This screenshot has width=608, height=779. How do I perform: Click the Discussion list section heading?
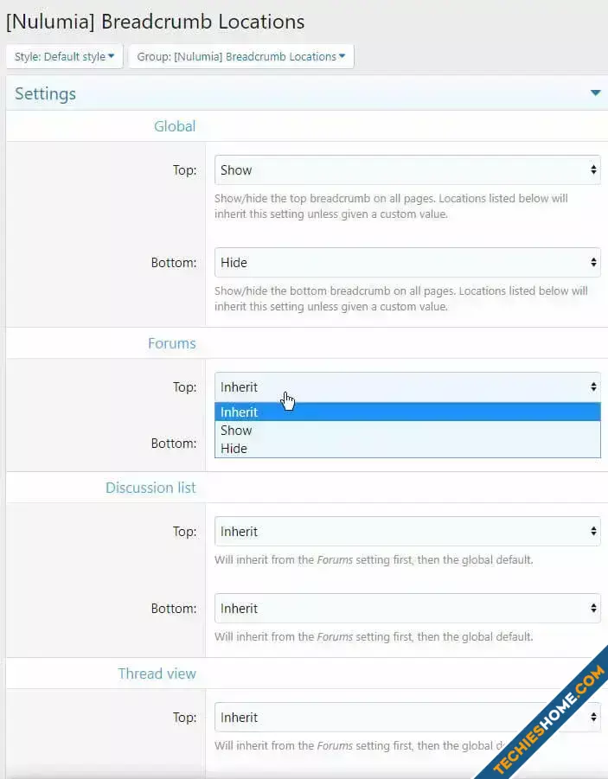[x=150, y=488]
